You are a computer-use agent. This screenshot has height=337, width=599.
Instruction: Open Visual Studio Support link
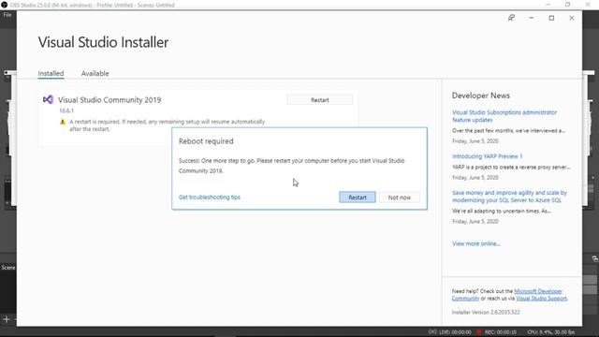(x=541, y=299)
